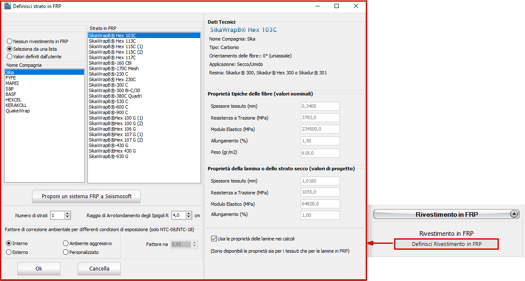
Task: Increase the Numero di strati value
Action: coord(68,213)
